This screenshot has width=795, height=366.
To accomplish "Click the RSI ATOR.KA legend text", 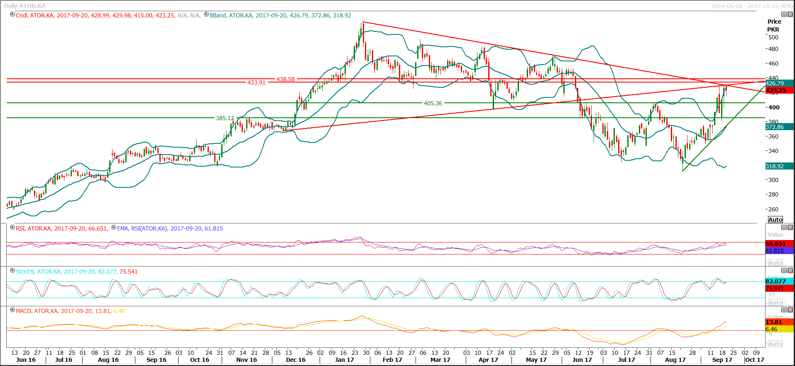I will 62,228.
